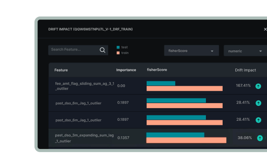Screen dimensions: 267x168
Task: Click the 167.41% drift impact value
Action: [x=243, y=85]
